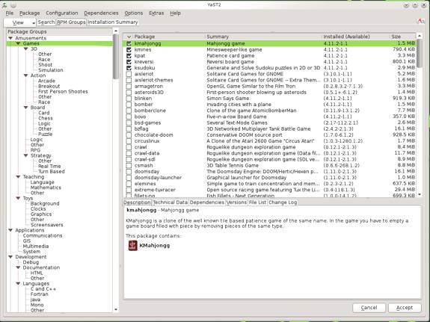The width and height of the screenshot is (430, 322).
Task: Toggle the kpat package checkbox
Action: 129,55
